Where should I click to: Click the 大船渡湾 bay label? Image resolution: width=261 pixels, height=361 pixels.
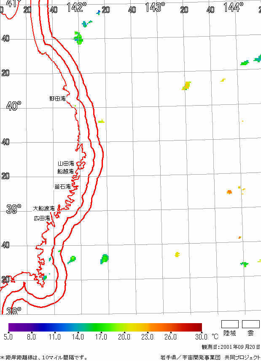pos(44,208)
